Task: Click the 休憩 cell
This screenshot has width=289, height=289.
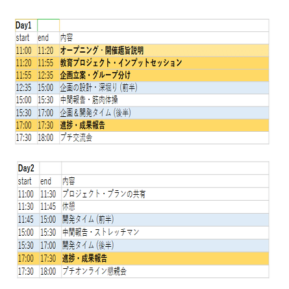Action: coord(165,207)
